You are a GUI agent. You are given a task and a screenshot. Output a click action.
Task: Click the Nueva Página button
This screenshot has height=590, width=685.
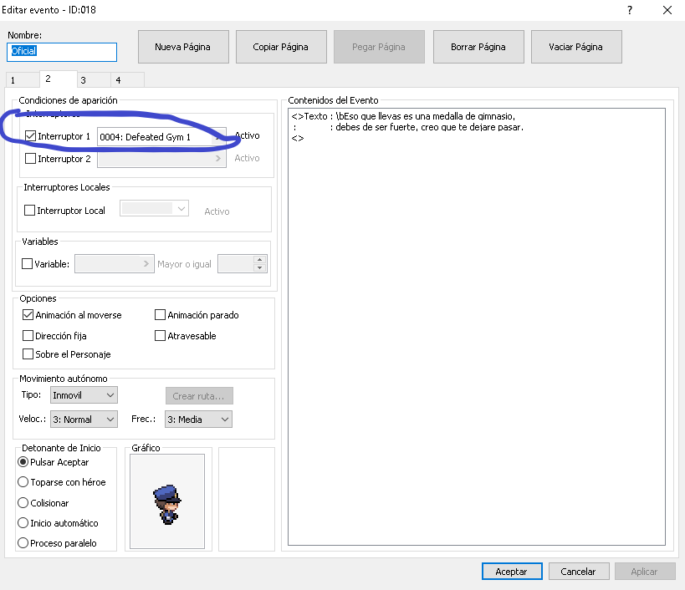pyautogui.click(x=182, y=47)
